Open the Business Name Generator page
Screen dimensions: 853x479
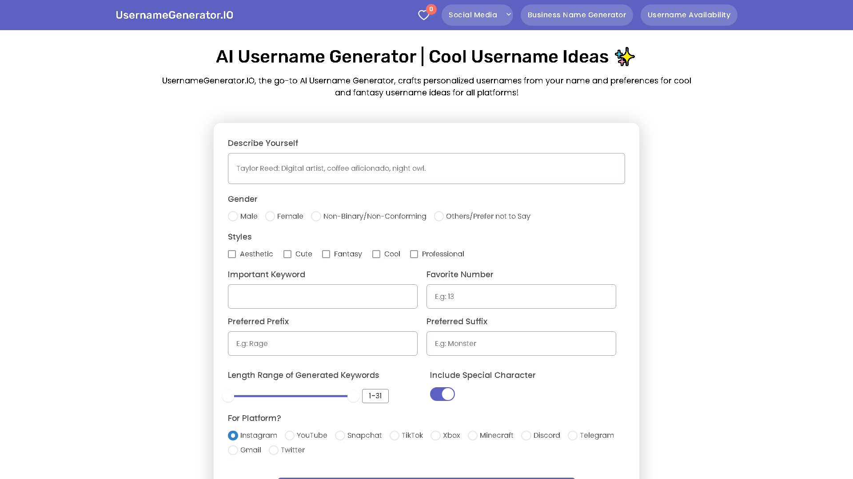click(576, 15)
